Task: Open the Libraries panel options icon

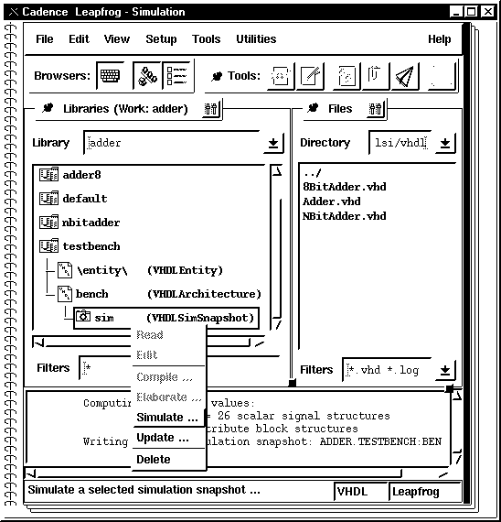Action: coord(211,108)
